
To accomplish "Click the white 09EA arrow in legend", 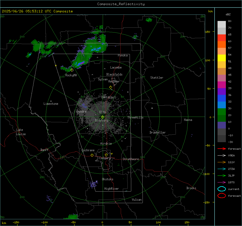I will click(x=222, y=156).
